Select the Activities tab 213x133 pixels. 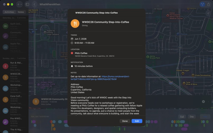(9, 12)
